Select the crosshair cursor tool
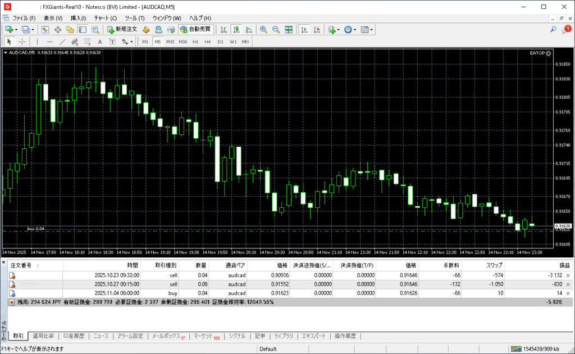 [22, 42]
